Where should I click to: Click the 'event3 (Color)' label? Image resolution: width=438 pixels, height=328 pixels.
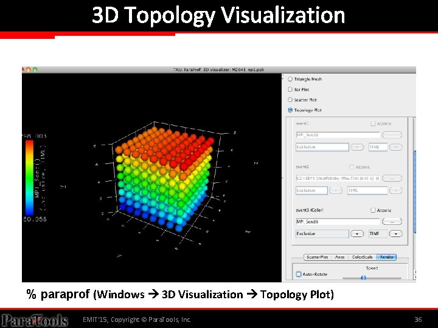(x=310, y=210)
